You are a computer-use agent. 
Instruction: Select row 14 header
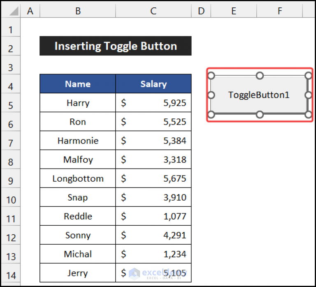(x=11, y=273)
